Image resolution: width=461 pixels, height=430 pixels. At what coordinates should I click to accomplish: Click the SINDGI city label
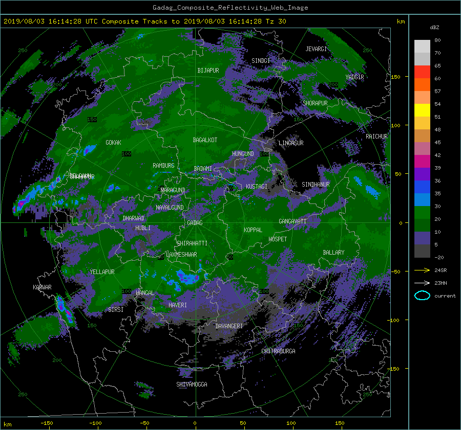pos(261,61)
